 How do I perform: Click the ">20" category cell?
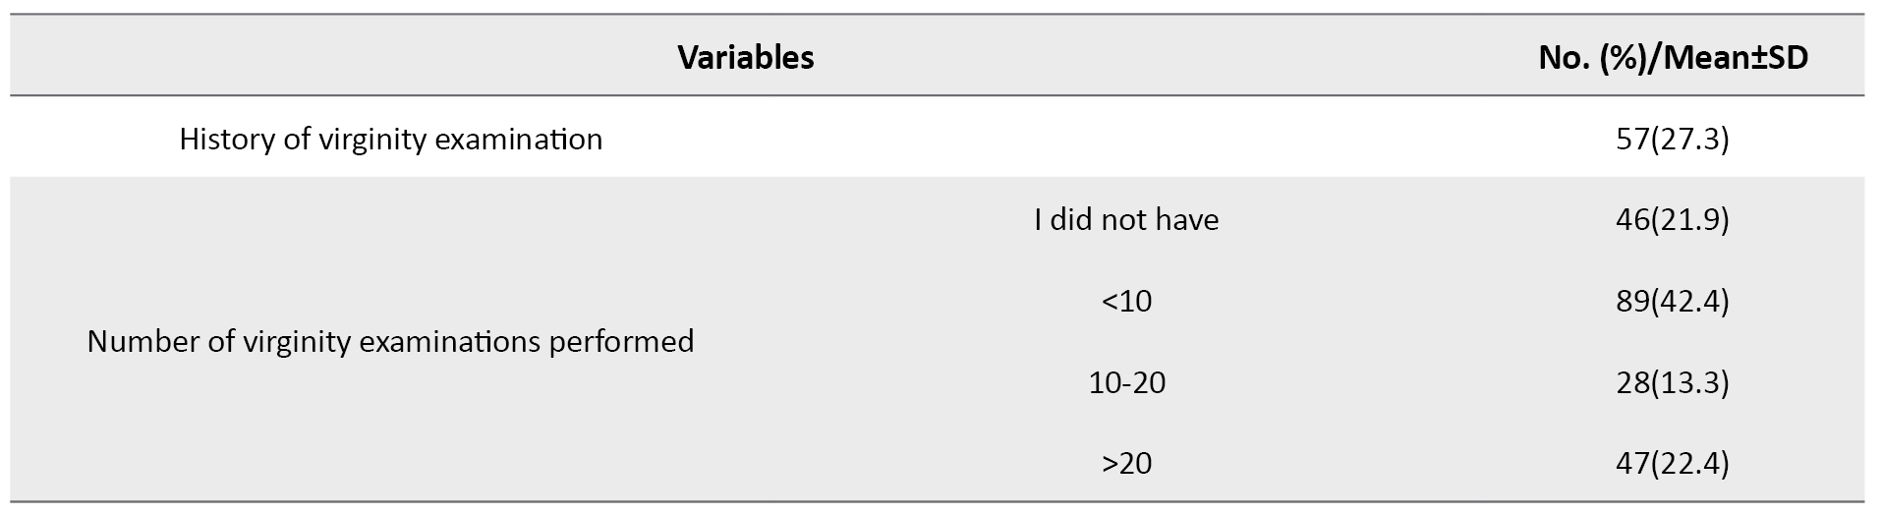tap(1126, 463)
